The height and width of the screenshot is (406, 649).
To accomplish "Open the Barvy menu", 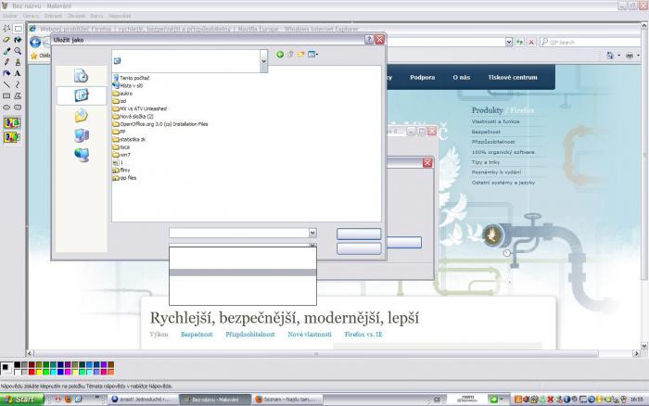I will pyautogui.click(x=96, y=16).
